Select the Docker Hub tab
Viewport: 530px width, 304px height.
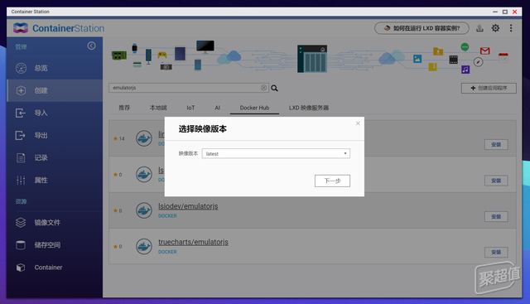click(x=254, y=108)
